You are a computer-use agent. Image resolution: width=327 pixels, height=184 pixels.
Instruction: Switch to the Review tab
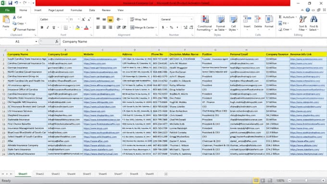click(106, 10)
